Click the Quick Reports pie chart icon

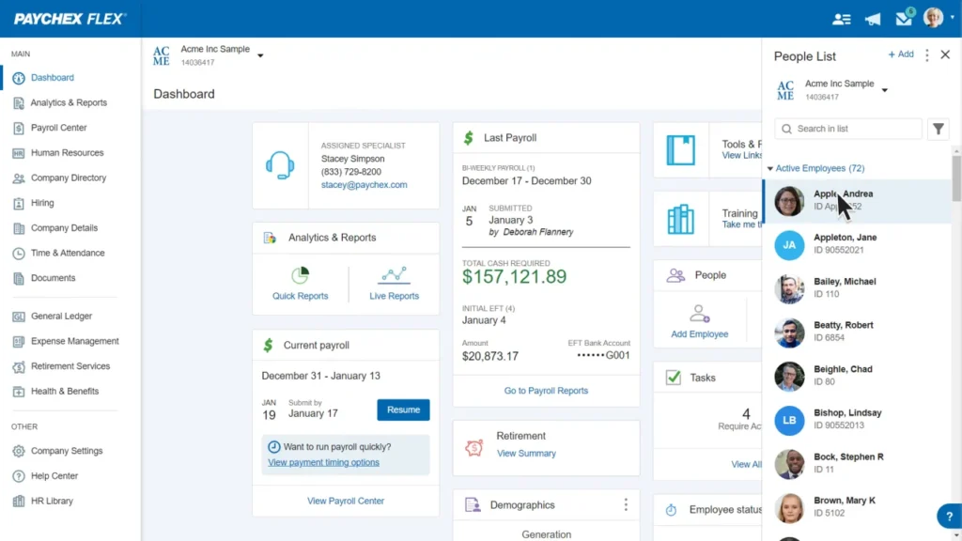click(300, 276)
